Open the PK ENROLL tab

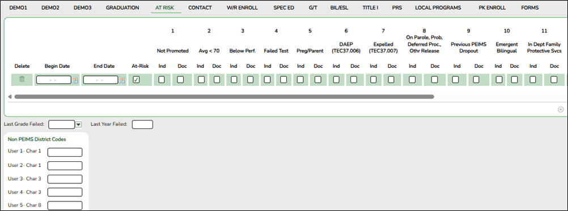[x=492, y=7]
